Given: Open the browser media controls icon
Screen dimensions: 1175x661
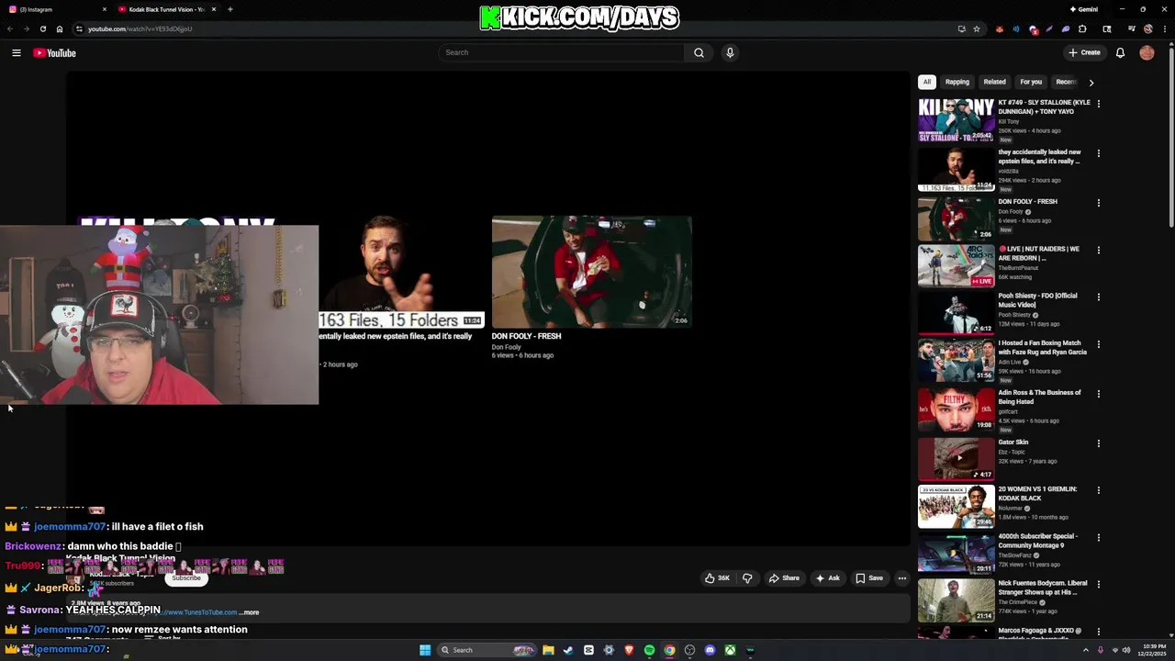Looking at the screenshot, I should [1131, 28].
